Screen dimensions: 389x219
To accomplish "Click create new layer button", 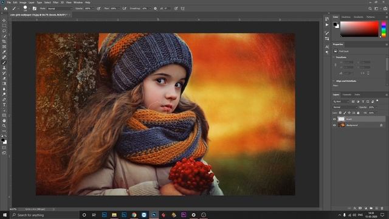I will (x=377, y=208).
